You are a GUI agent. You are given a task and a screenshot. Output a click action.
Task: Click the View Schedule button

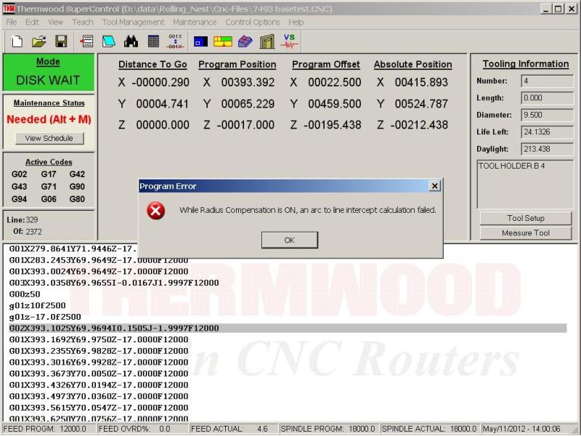coord(49,138)
